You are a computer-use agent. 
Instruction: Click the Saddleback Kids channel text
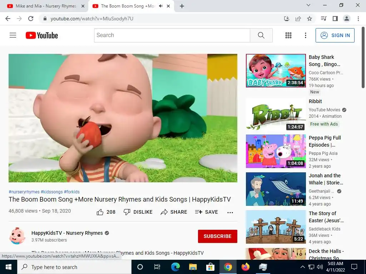point(325,229)
